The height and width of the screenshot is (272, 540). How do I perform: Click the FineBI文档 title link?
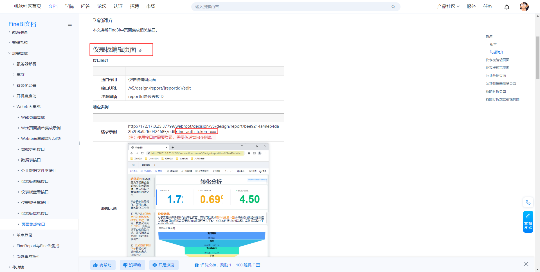(x=22, y=24)
